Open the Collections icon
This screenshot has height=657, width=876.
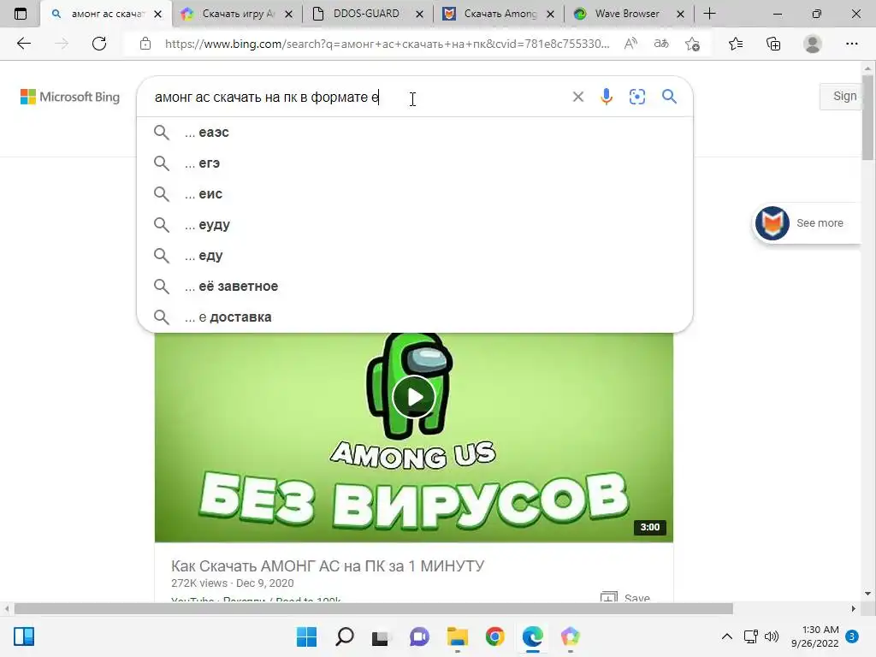pyautogui.click(x=773, y=44)
